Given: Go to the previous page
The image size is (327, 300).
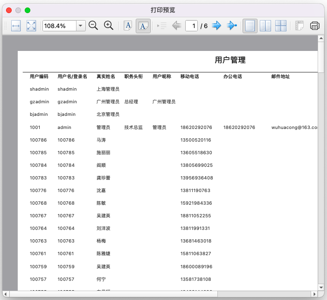Looking at the screenshot, I should click(x=177, y=26).
